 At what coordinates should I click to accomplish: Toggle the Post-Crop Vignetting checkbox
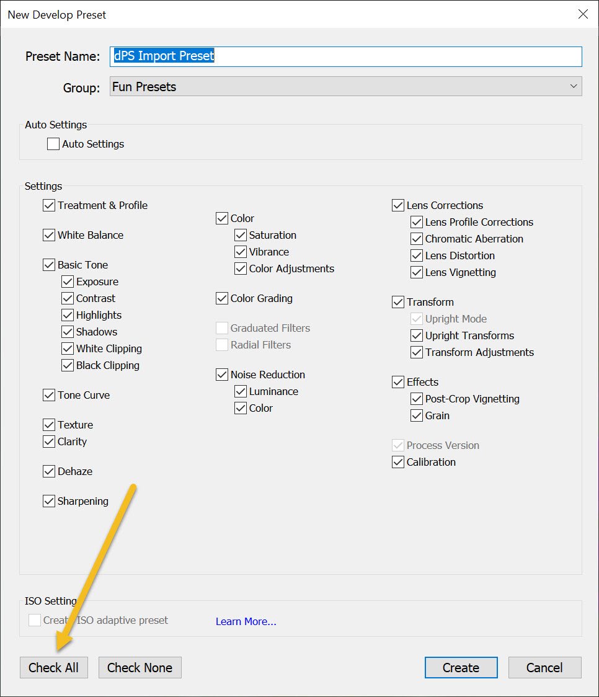pyautogui.click(x=417, y=399)
